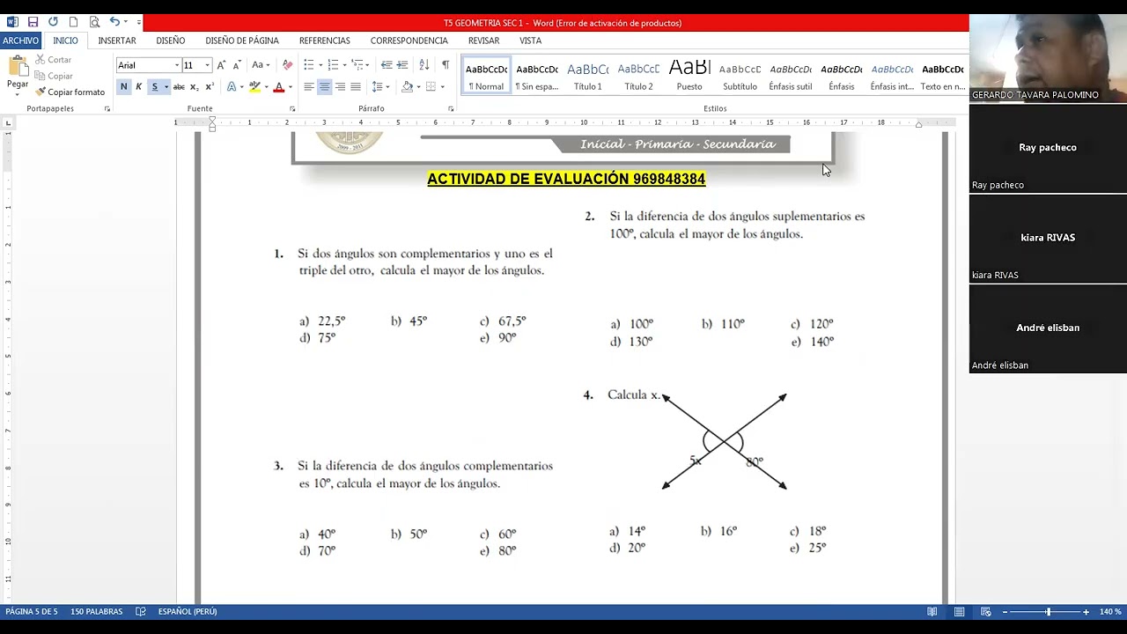Click Copiar formato painter
This screenshot has width=1127, height=634.
70,92
